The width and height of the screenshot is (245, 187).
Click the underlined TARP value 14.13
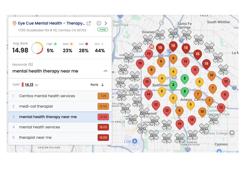29,85
